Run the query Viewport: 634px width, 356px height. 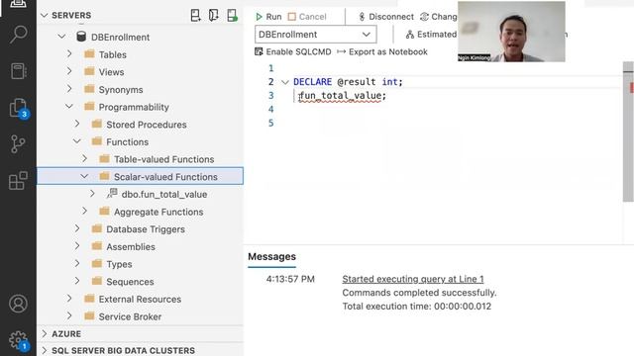click(x=268, y=17)
